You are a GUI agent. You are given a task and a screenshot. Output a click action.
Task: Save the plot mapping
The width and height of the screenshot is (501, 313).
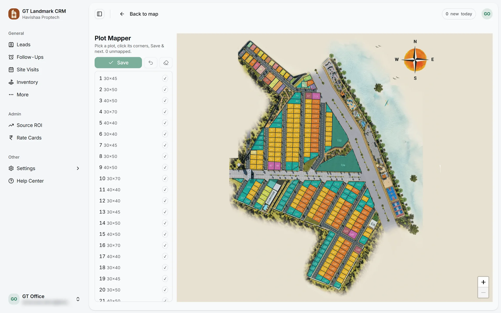pos(118,63)
